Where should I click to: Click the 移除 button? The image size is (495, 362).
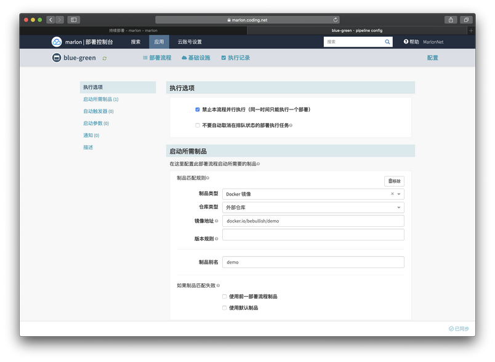point(394,181)
